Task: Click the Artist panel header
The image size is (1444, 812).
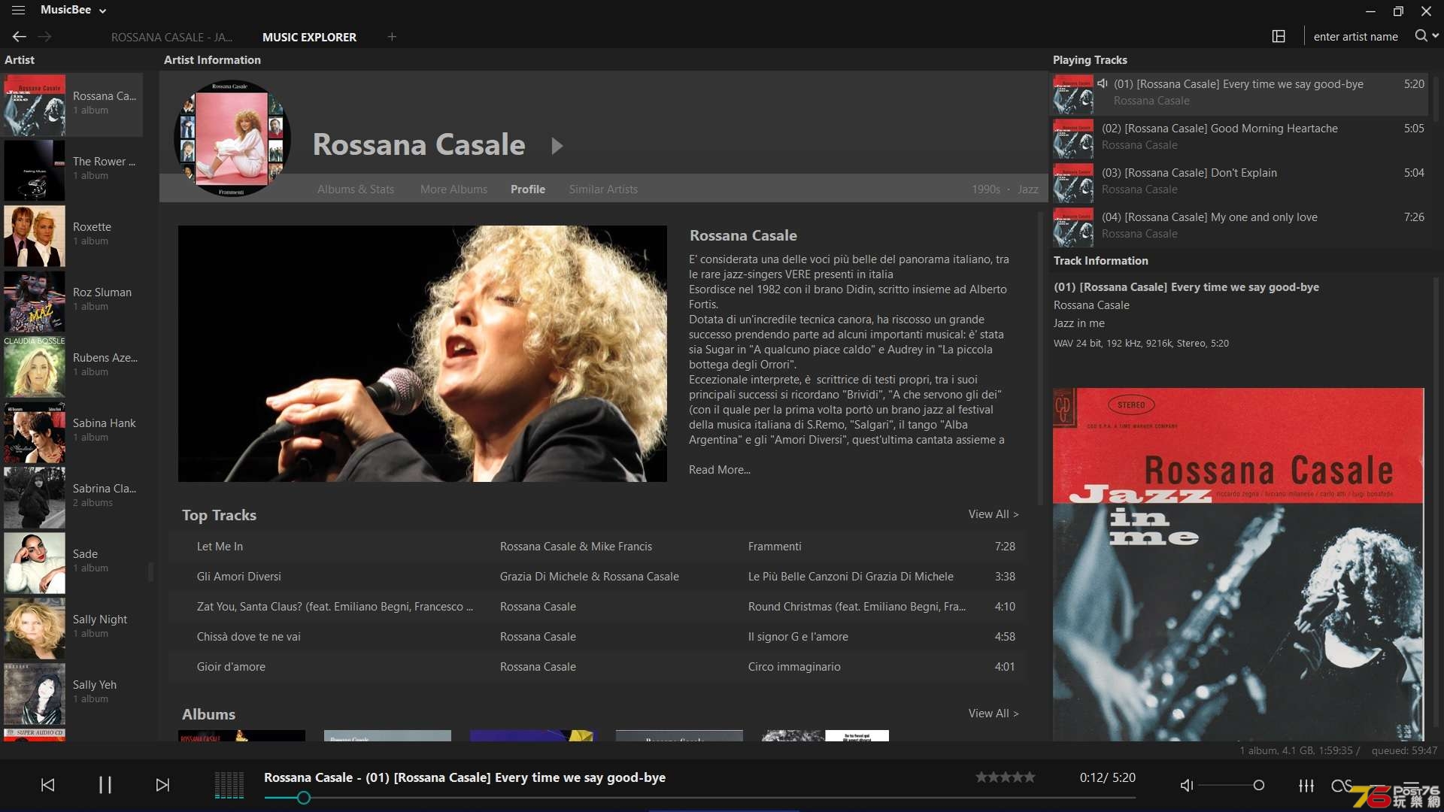Action: pos(20,60)
